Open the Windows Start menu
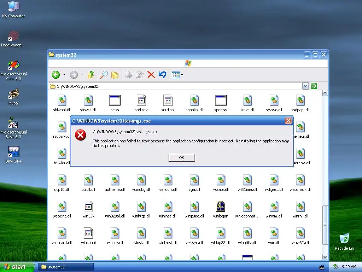 pyautogui.click(x=17, y=267)
